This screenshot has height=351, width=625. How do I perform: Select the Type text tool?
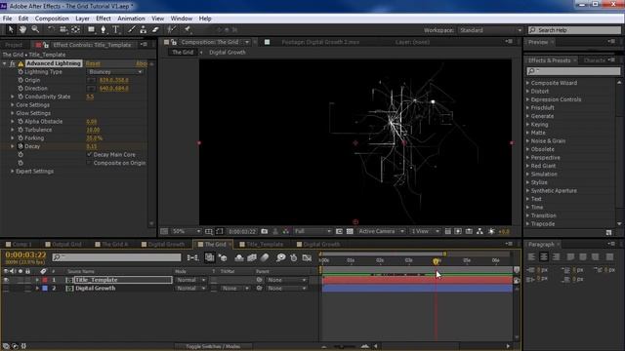(x=116, y=29)
